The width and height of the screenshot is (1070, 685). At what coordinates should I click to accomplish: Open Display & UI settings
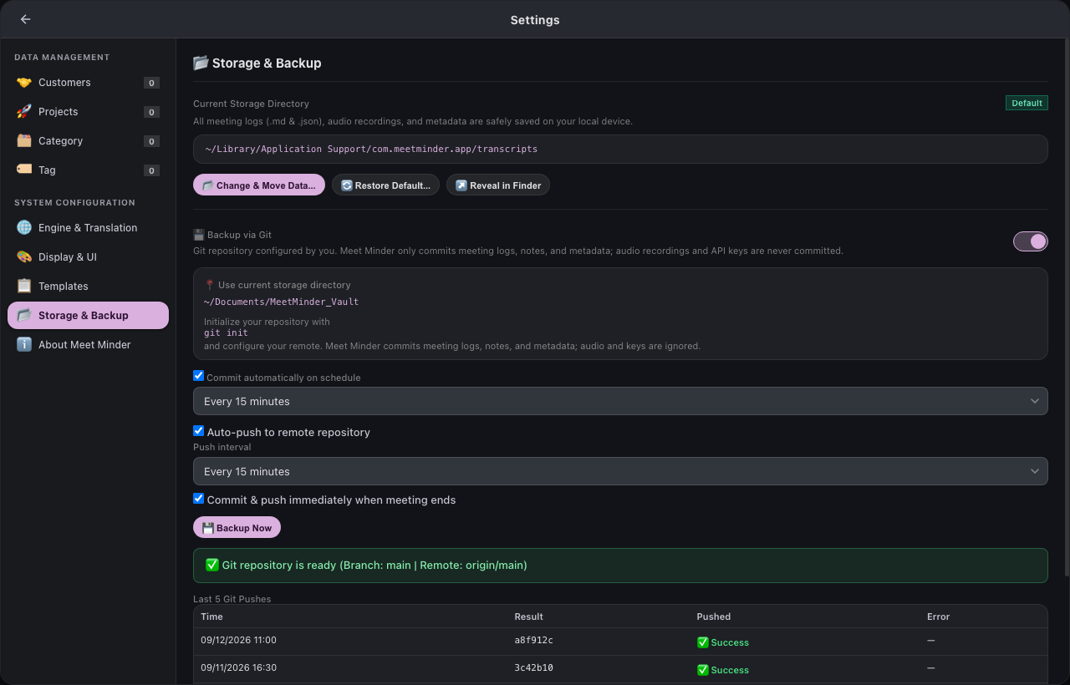[88, 257]
